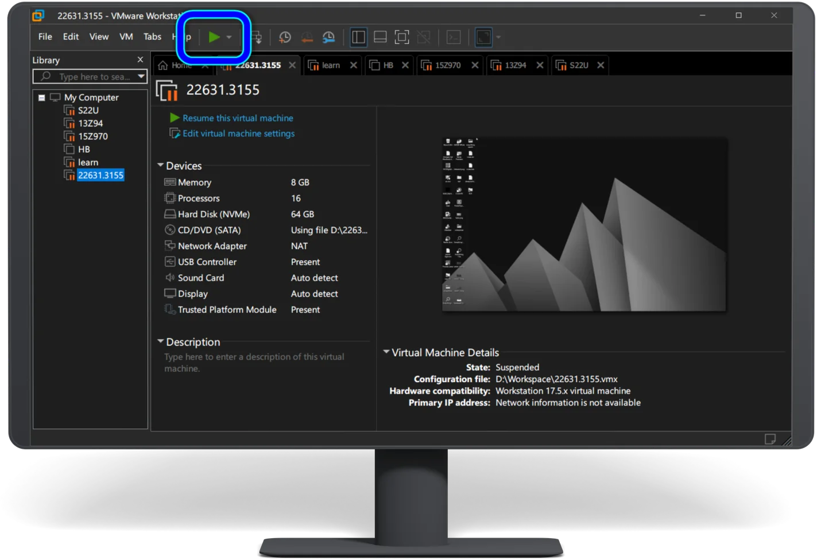Toggle the library sidebar view icon
Screen dimensions: 821x560
pyautogui.click(x=358, y=37)
